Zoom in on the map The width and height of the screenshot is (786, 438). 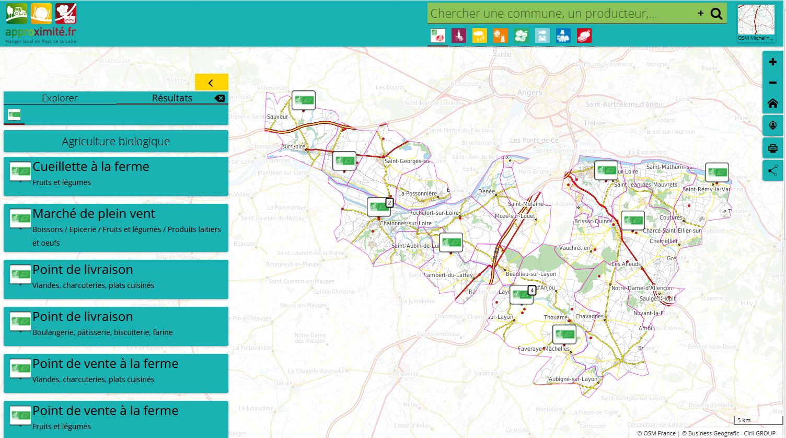(x=773, y=62)
